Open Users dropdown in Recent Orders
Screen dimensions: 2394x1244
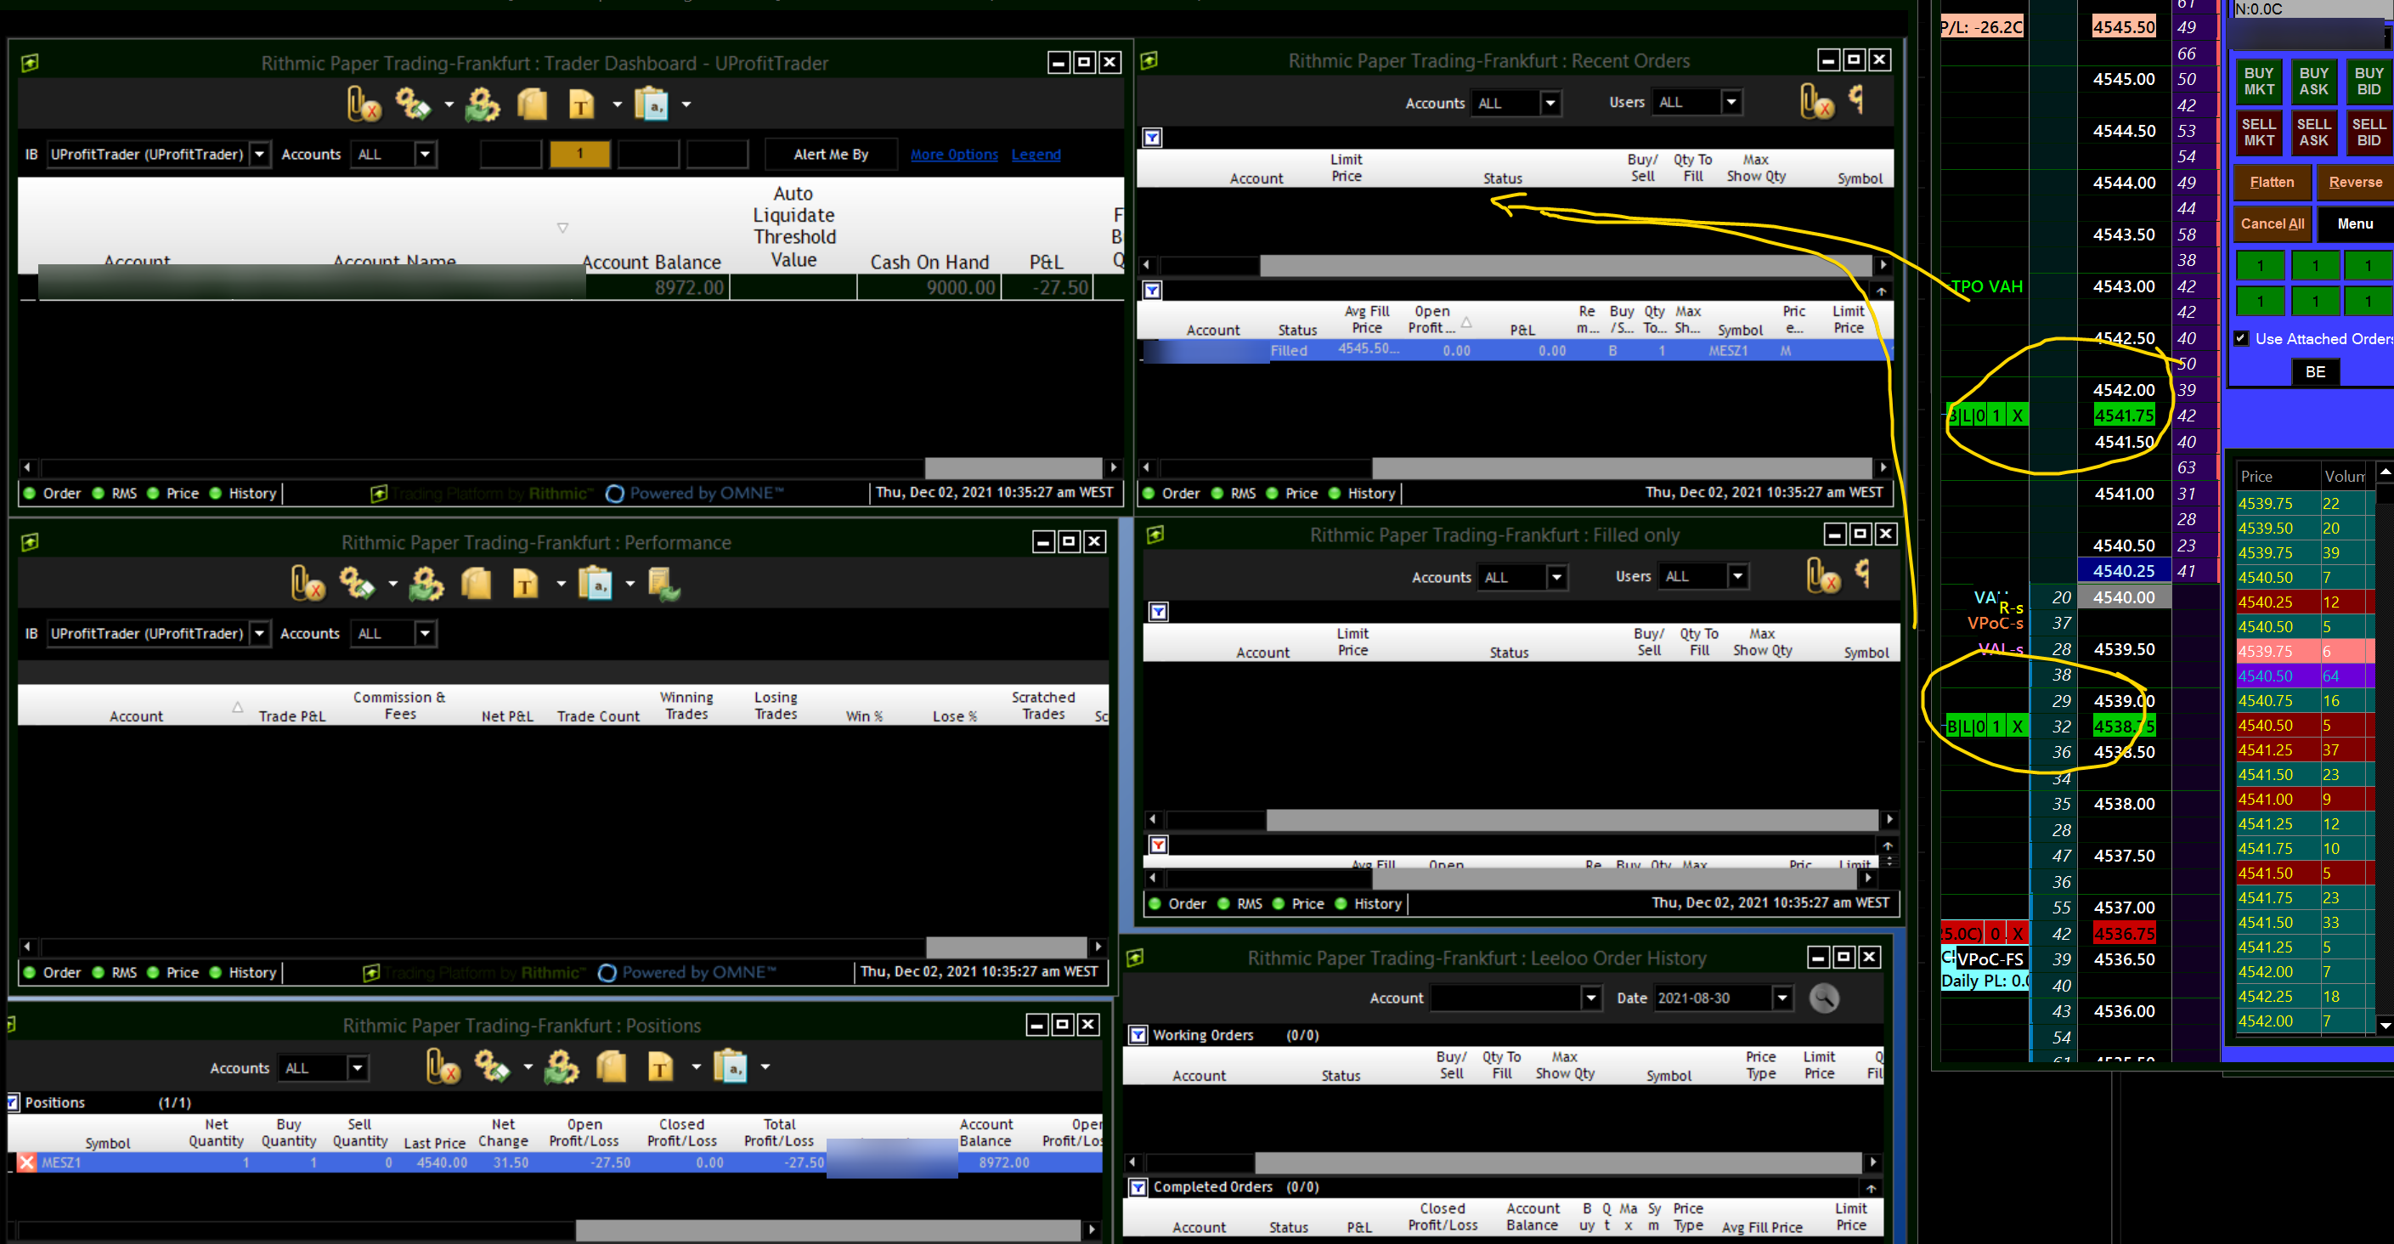click(1731, 102)
